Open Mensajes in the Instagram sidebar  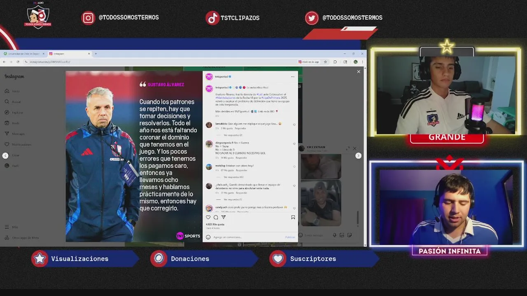[14, 134]
